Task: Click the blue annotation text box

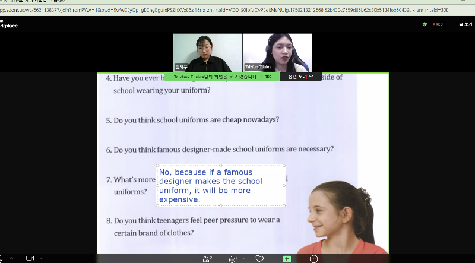Action: [220, 185]
